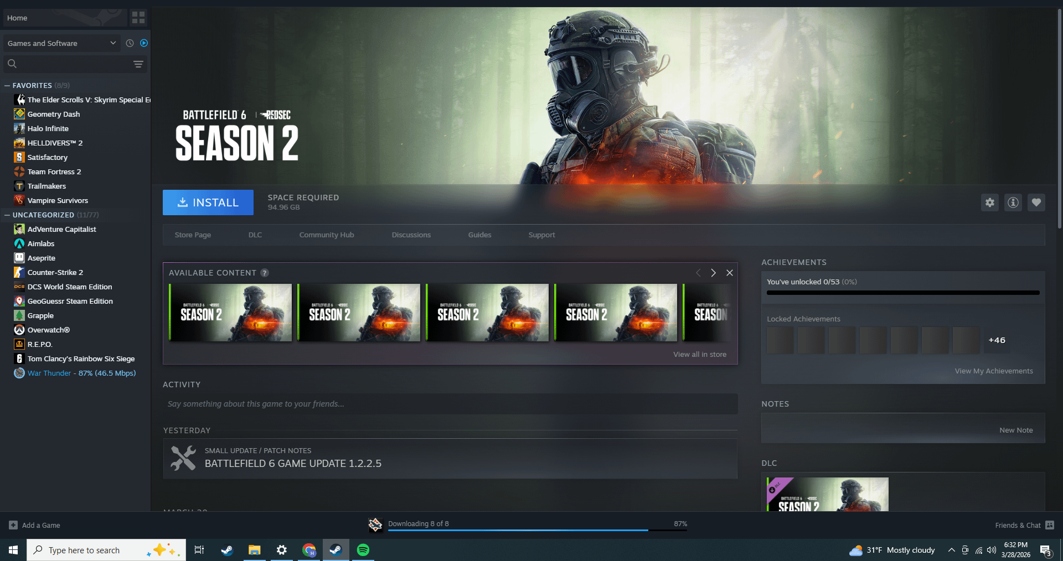Collapse the Uncategorized category
Image resolution: width=1063 pixels, height=561 pixels.
point(7,215)
